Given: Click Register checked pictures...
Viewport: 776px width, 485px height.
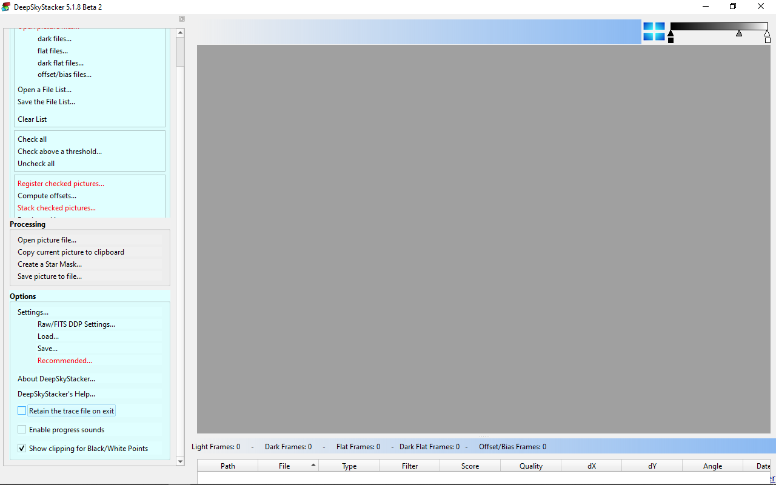Looking at the screenshot, I should pos(61,184).
